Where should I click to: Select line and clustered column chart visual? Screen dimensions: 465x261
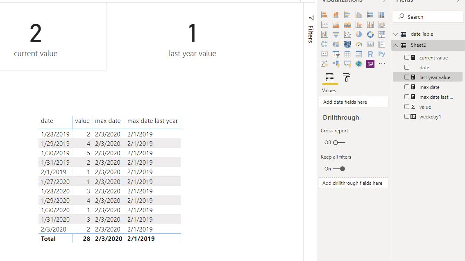pyautogui.click(x=370, y=25)
